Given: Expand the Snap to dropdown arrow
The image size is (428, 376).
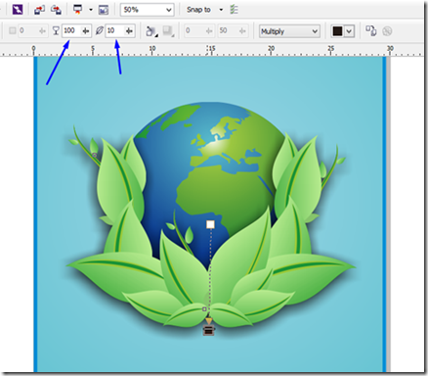Looking at the screenshot, I should coord(221,10).
